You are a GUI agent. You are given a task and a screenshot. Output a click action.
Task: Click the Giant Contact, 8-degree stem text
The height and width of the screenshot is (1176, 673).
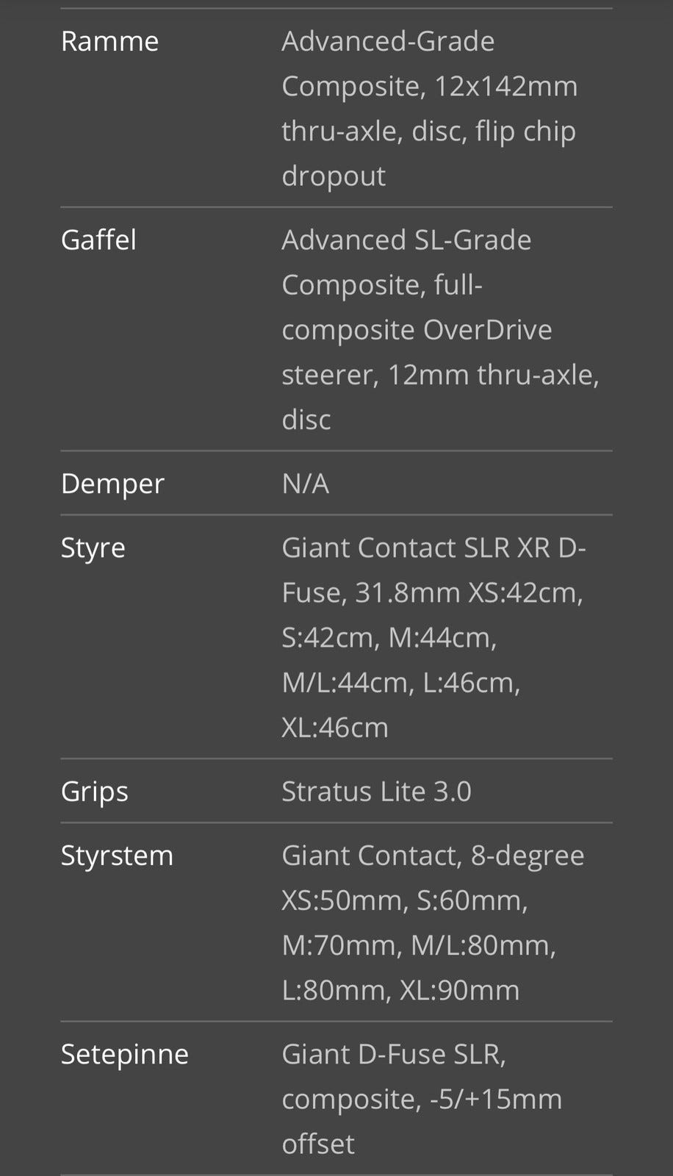point(433,856)
